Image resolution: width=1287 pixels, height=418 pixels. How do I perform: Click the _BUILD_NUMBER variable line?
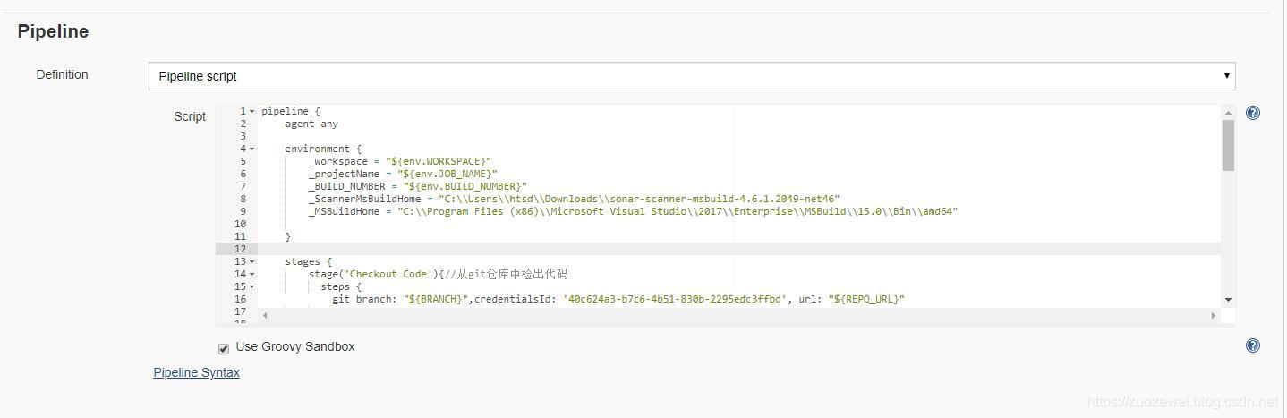[418, 186]
